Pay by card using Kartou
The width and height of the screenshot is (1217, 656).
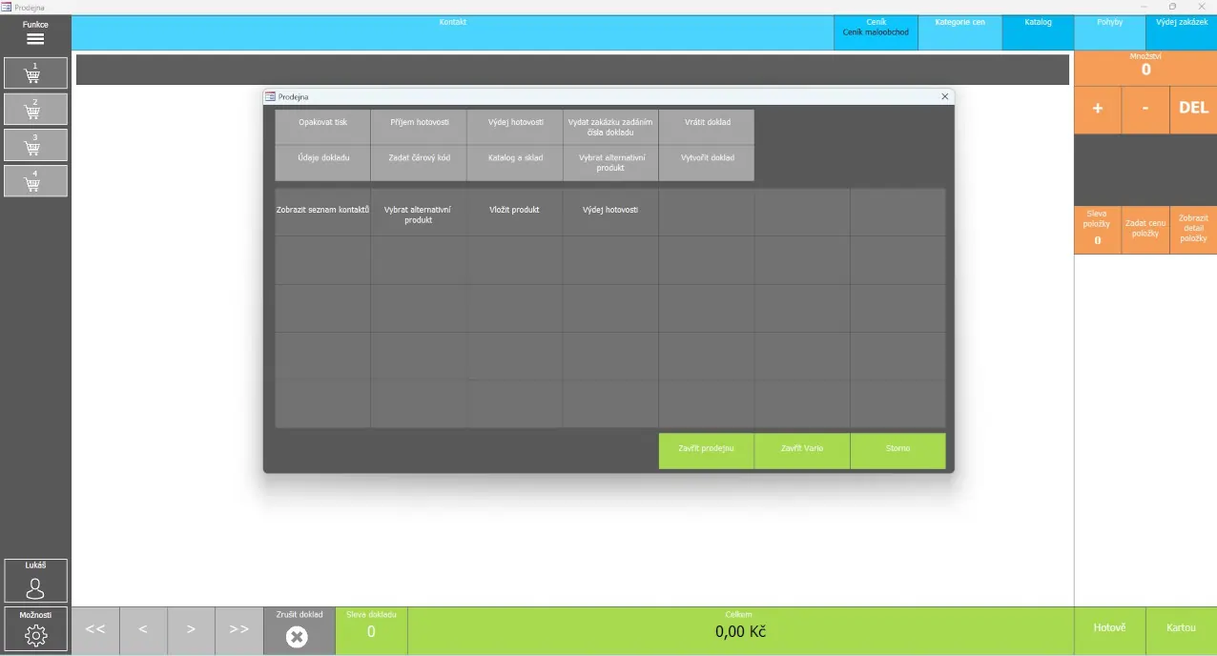1181,630
